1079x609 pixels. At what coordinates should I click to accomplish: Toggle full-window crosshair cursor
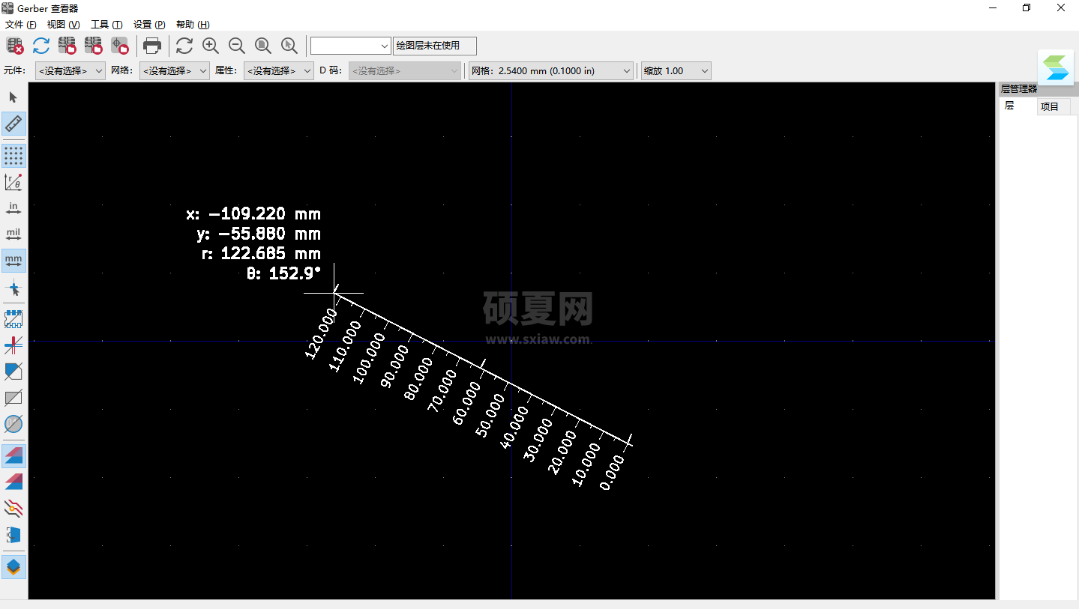[13, 288]
